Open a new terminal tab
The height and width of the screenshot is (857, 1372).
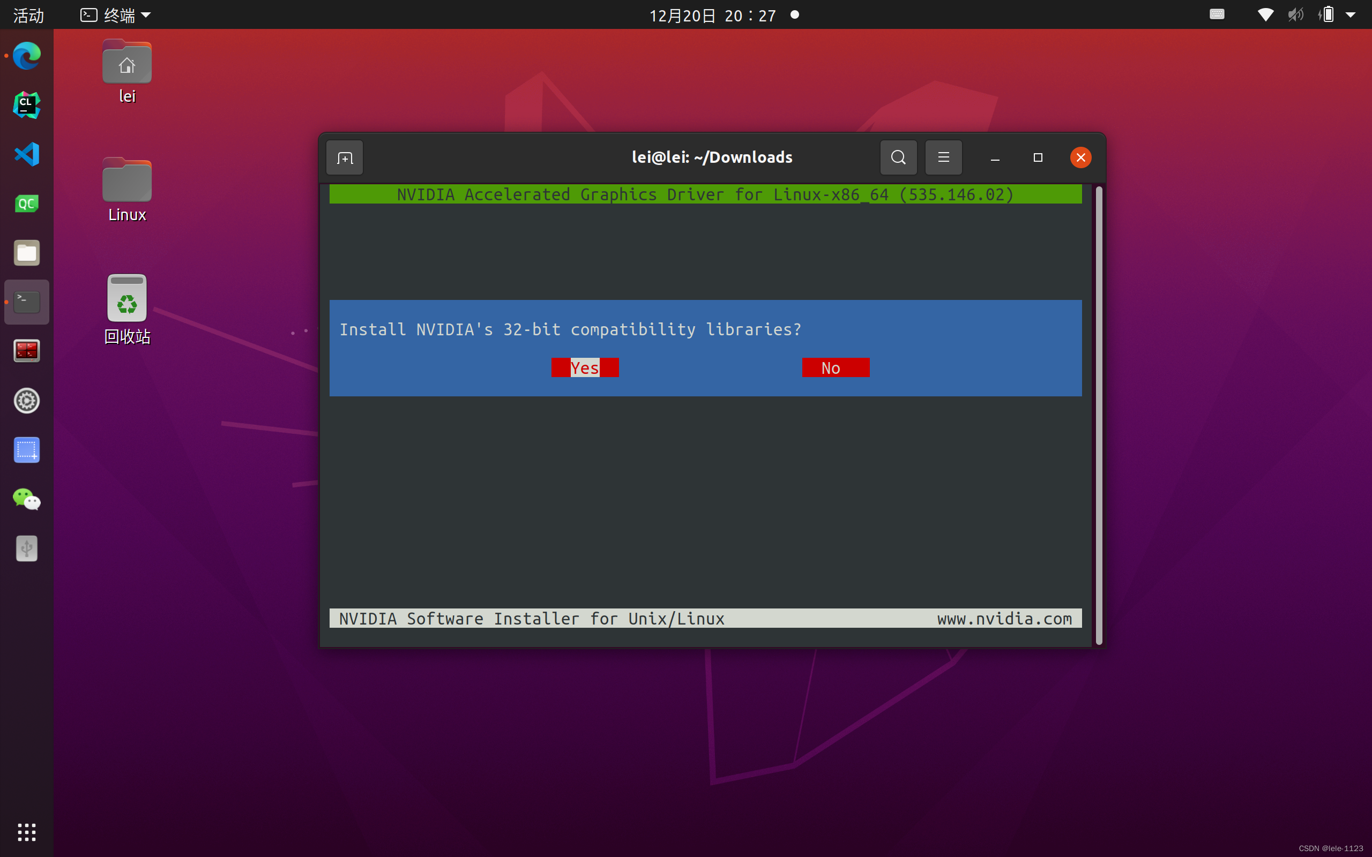coord(344,157)
